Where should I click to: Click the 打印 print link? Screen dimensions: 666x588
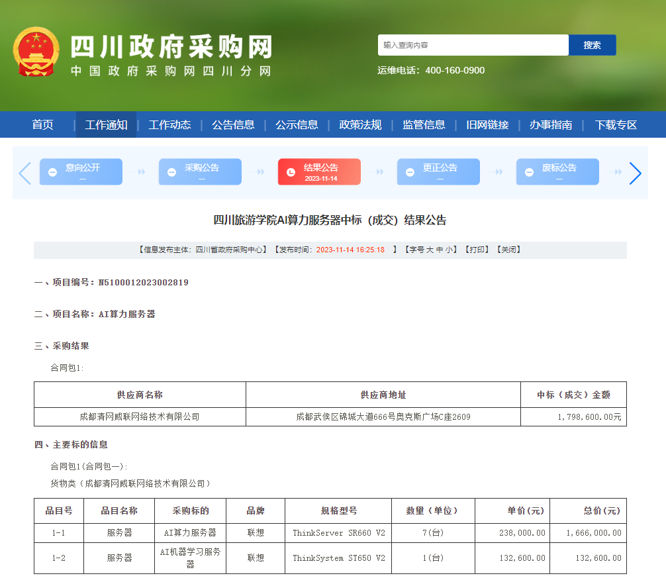[x=477, y=250]
